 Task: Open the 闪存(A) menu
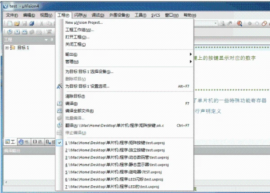click(x=80, y=15)
